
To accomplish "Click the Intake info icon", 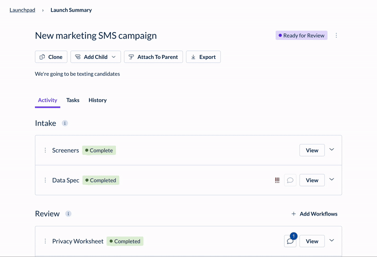I will [65, 123].
